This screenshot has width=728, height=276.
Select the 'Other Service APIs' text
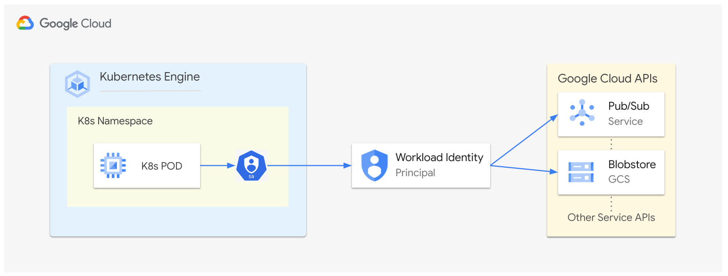[x=611, y=218]
